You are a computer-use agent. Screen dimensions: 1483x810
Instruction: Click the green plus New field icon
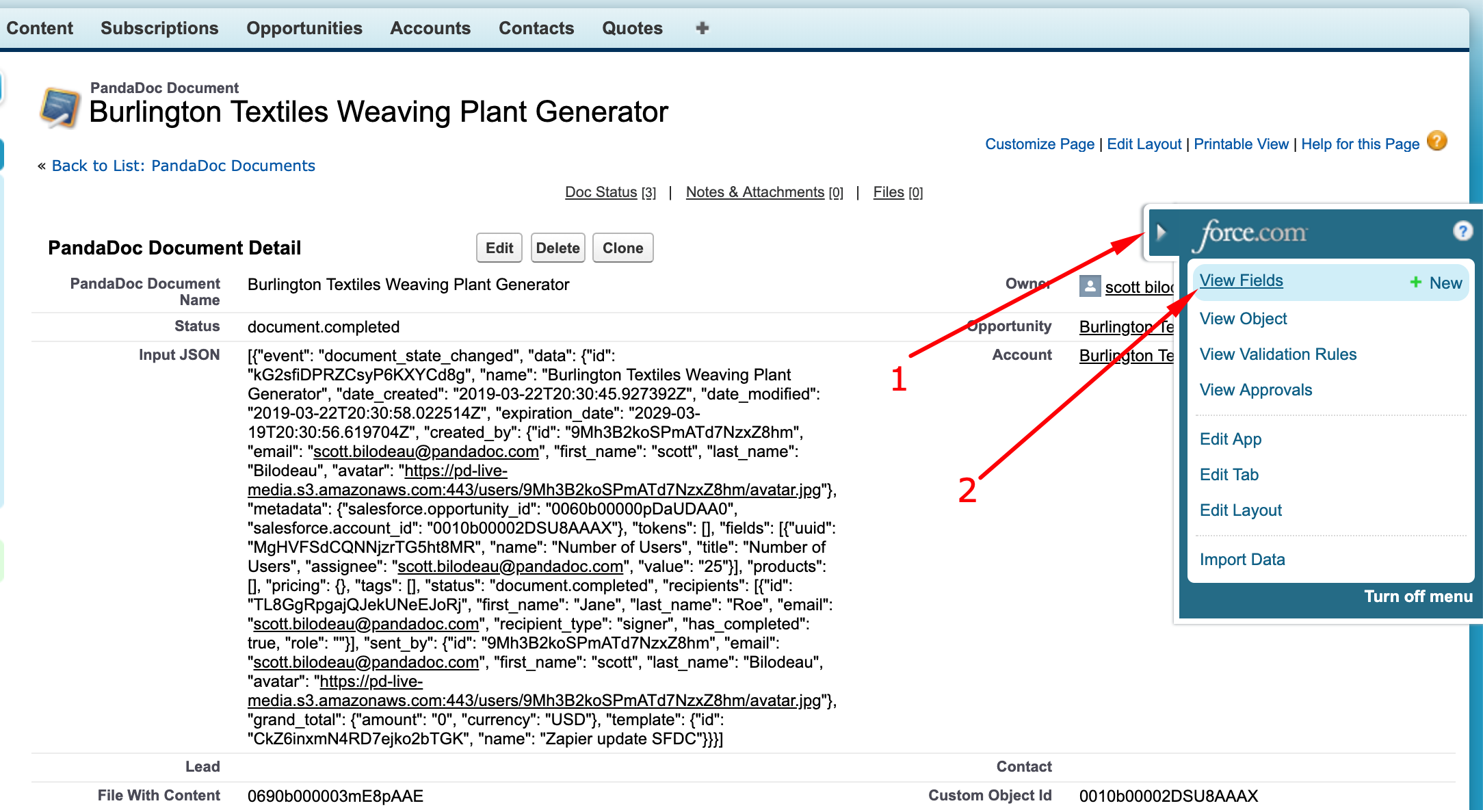(1415, 282)
